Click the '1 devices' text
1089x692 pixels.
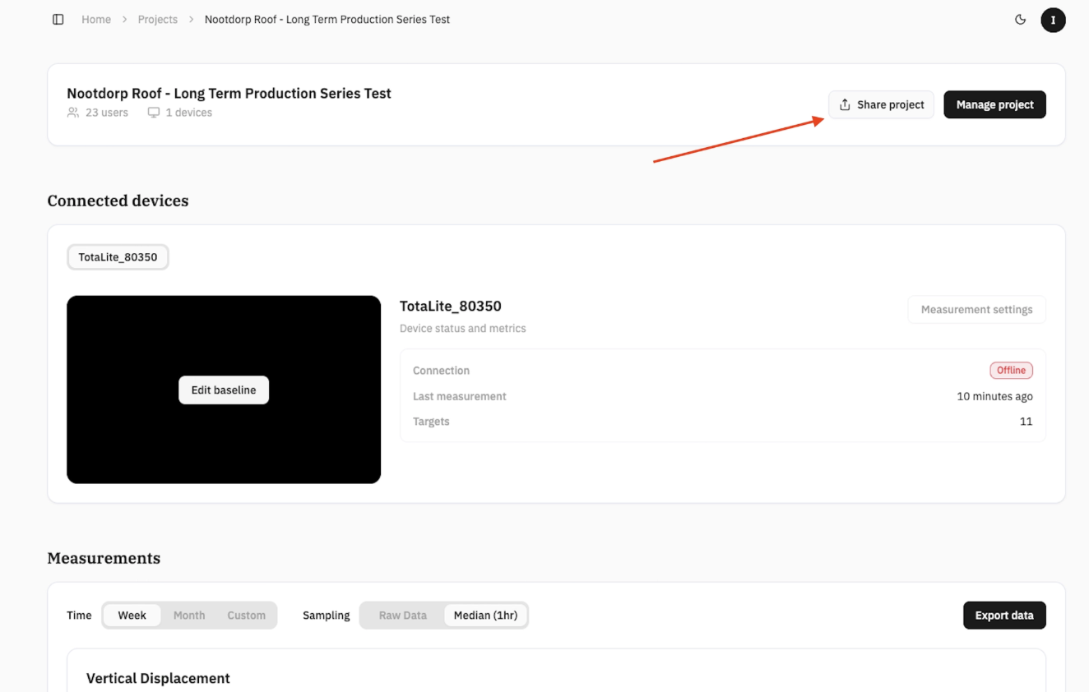tap(189, 113)
